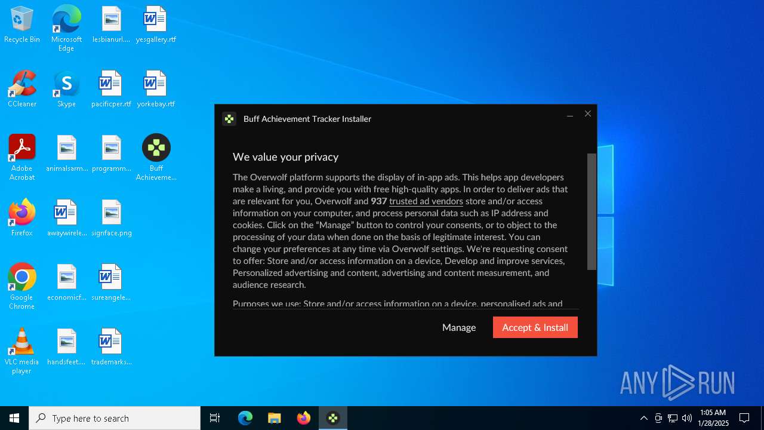This screenshot has height=430, width=764.
Task: Click the Buff logo in installer title bar
Action: (x=229, y=119)
